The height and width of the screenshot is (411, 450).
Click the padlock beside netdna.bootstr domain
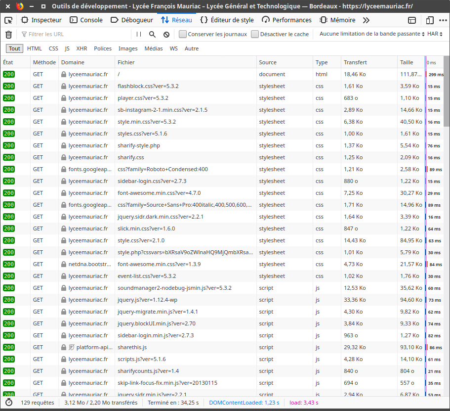click(x=64, y=264)
